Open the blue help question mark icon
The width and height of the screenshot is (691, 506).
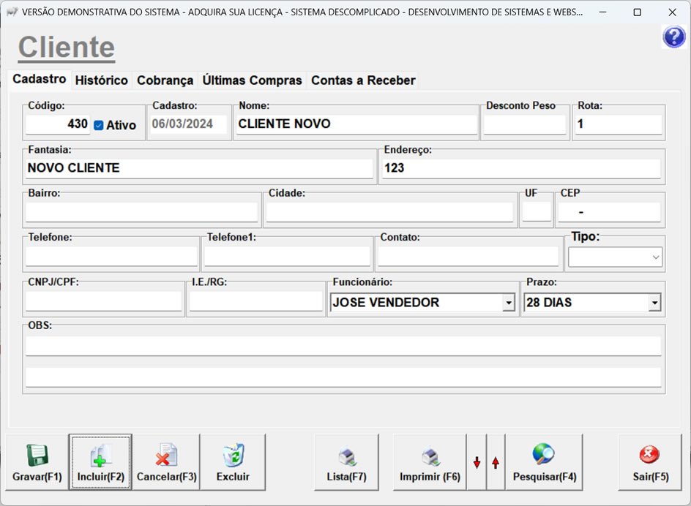674,37
